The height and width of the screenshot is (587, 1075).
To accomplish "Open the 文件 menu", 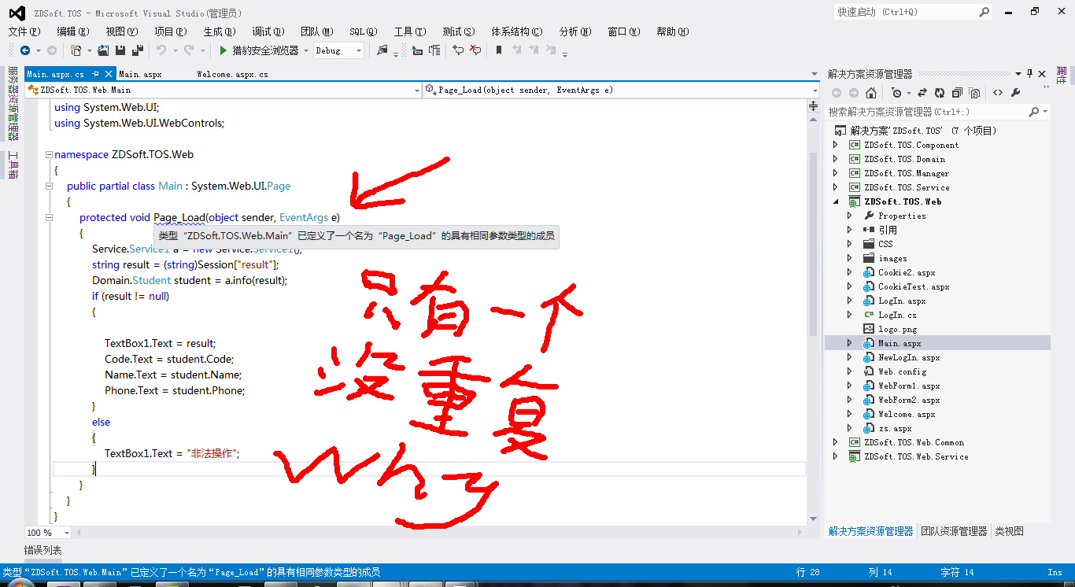I will [24, 31].
